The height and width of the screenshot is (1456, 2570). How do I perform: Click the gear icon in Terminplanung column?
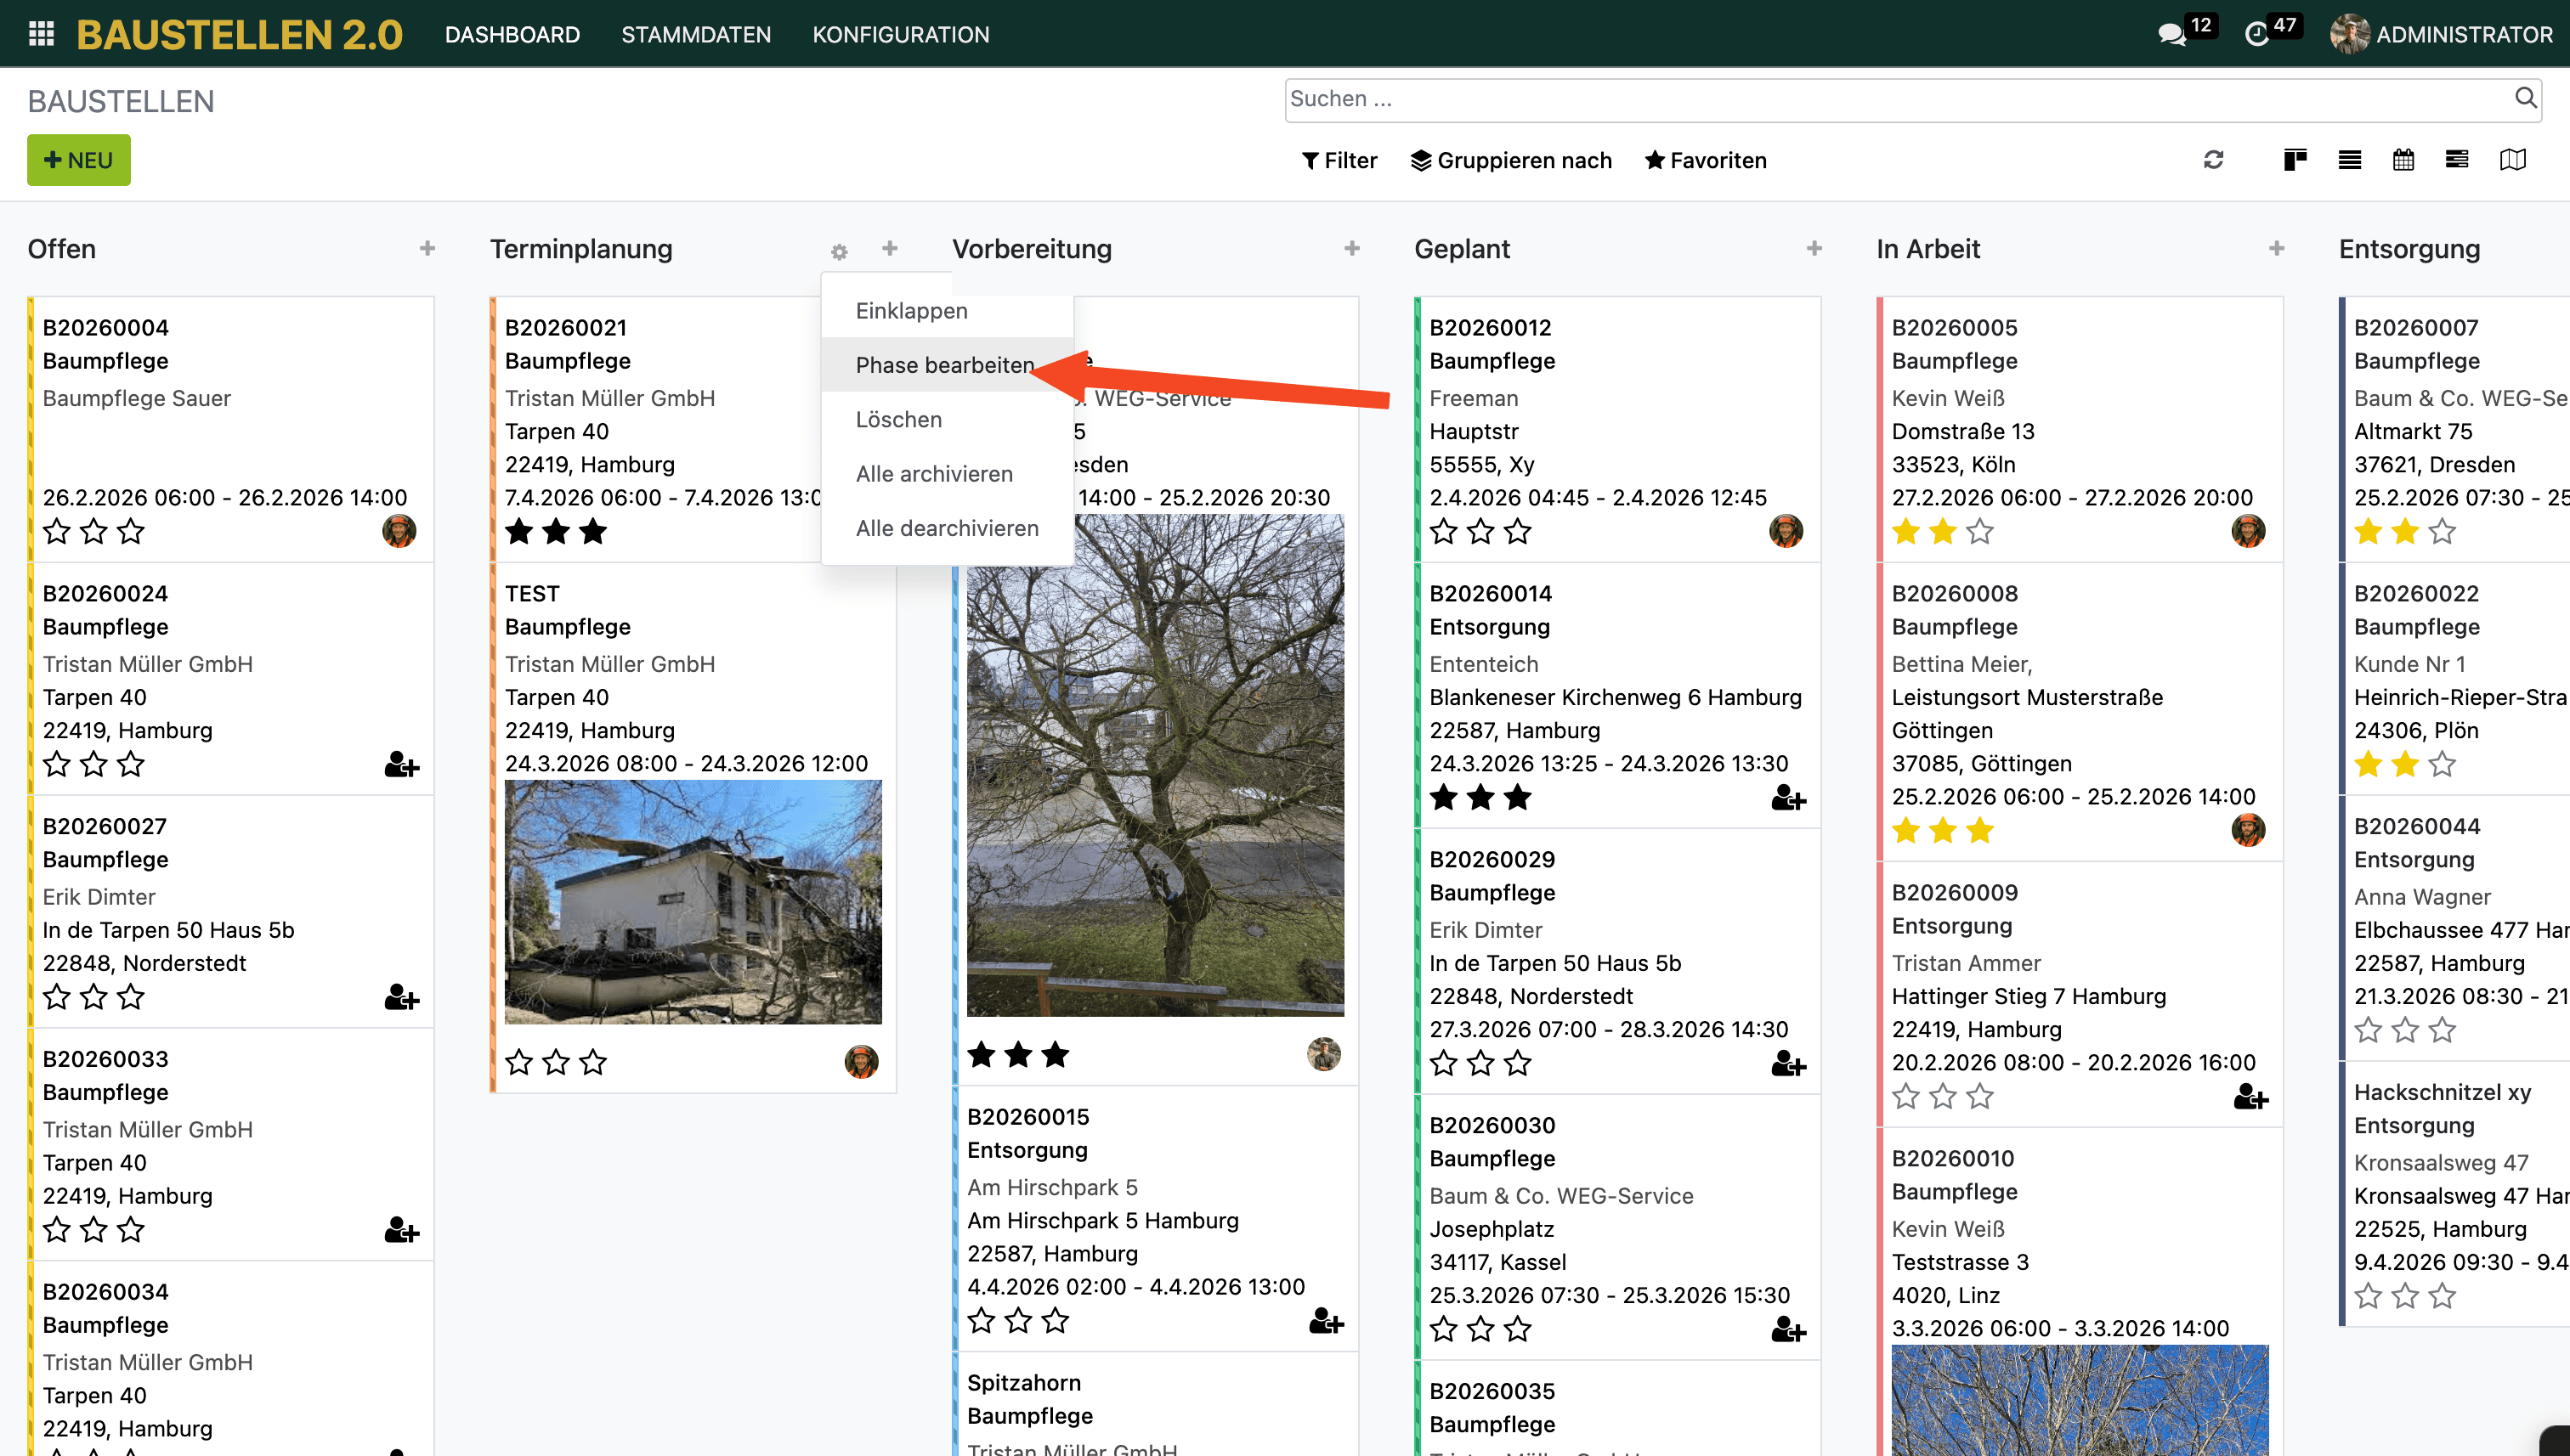[840, 252]
